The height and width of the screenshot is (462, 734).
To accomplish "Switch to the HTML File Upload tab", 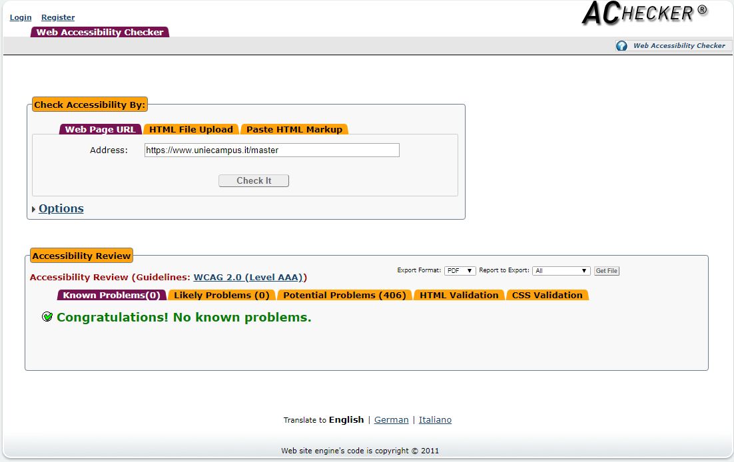I will (190, 129).
